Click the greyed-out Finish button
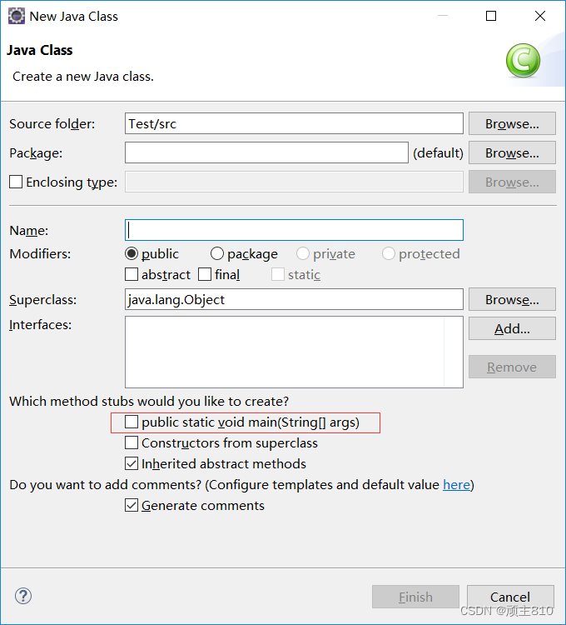This screenshot has width=566, height=625. coord(415,597)
